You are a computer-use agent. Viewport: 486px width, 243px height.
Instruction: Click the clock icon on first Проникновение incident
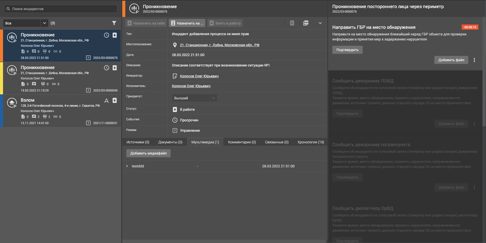point(107,35)
